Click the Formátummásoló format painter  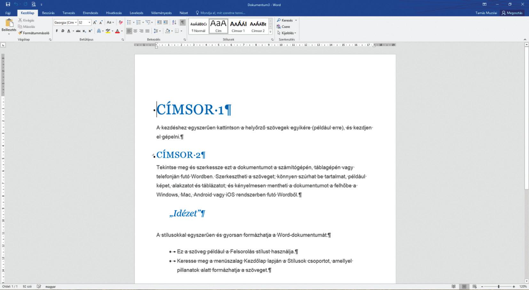[34, 33]
